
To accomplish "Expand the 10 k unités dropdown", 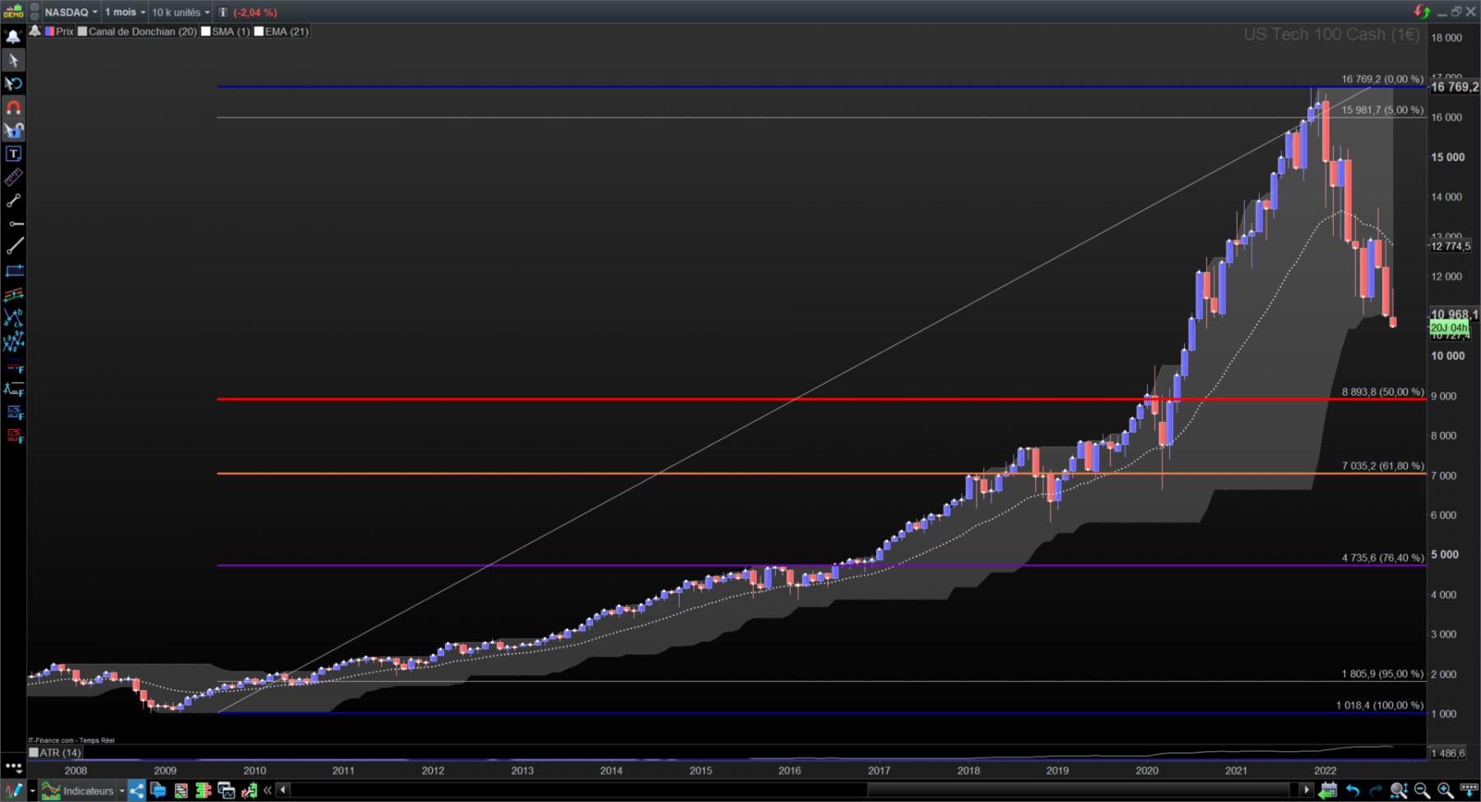I will (180, 12).
